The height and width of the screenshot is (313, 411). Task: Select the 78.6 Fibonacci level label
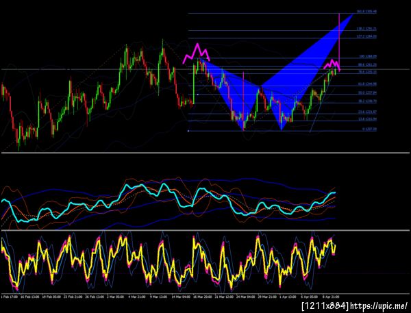367,72
